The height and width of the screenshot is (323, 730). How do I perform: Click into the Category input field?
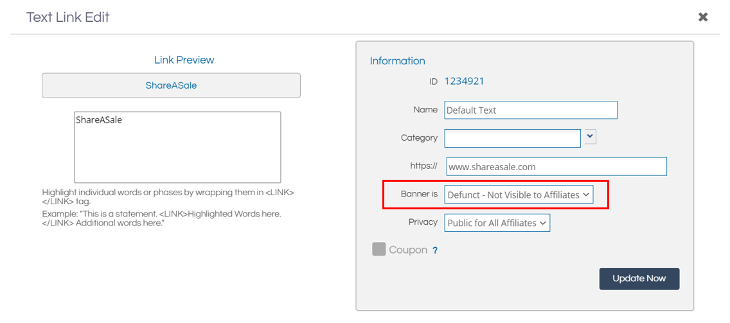click(x=513, y=138)
